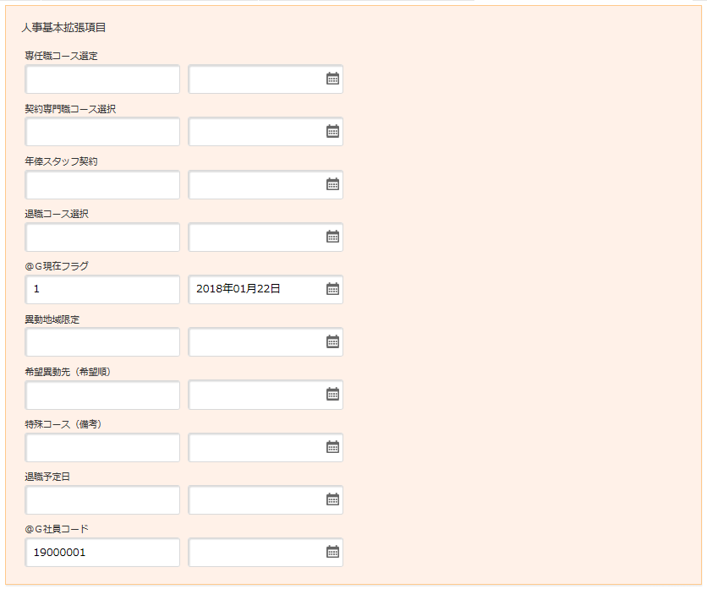Image resolution: width=707 pixels, height=589 pixels.
Task: Click the 特殊コース(備考) date field
Action: [x=254, y=447]
